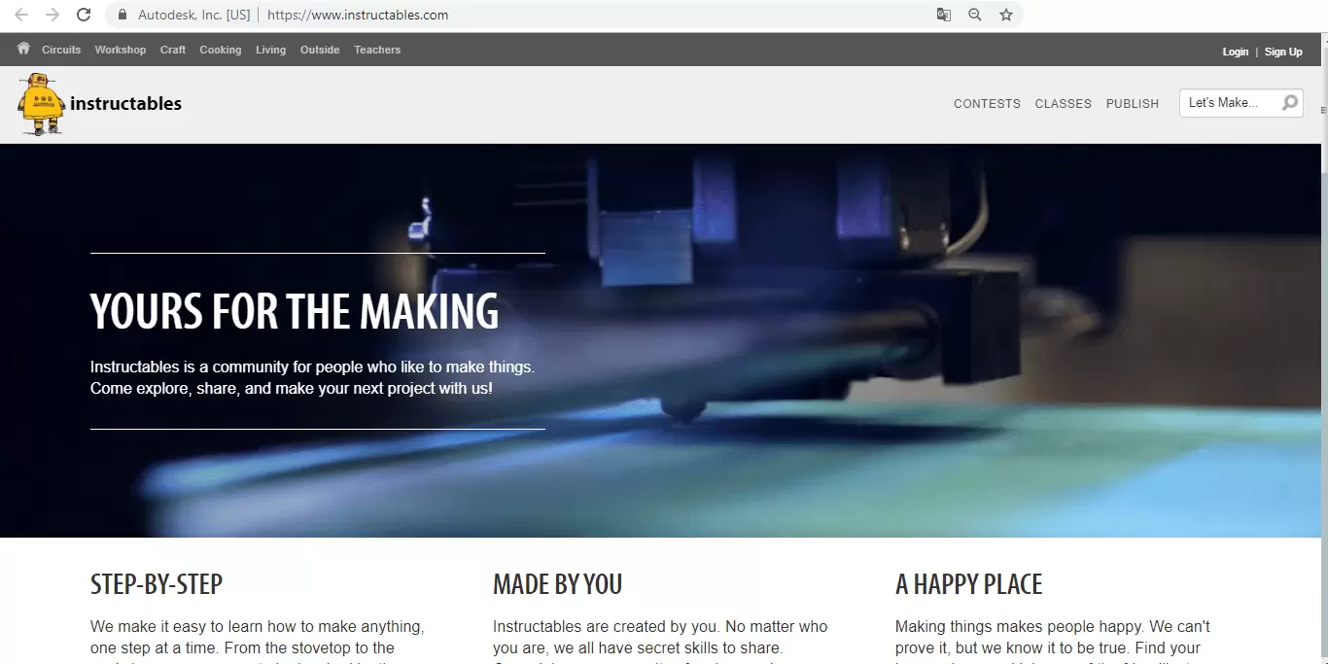Viewport: 1328px width, 664px height.
Task: Open the Circuits category
Action: tap(61, 50)
